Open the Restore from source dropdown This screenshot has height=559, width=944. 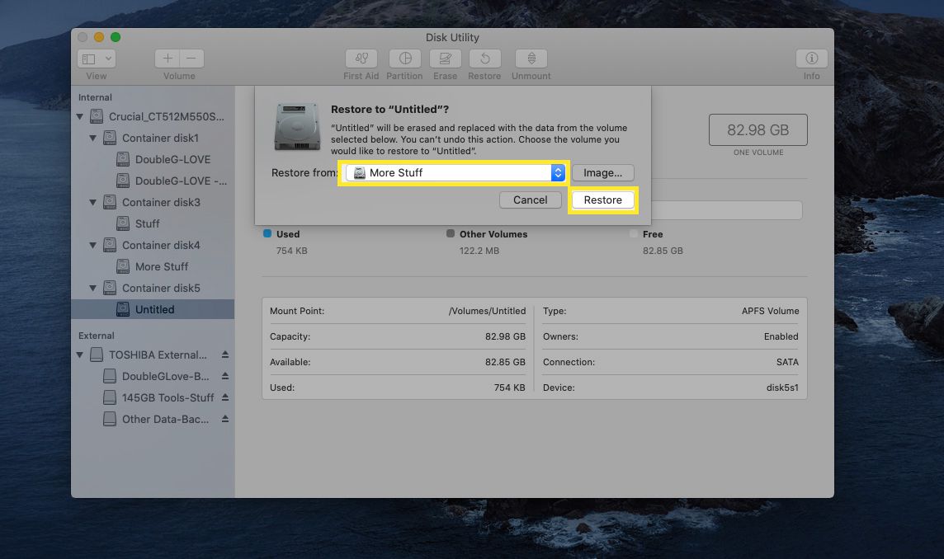[453, 173]
